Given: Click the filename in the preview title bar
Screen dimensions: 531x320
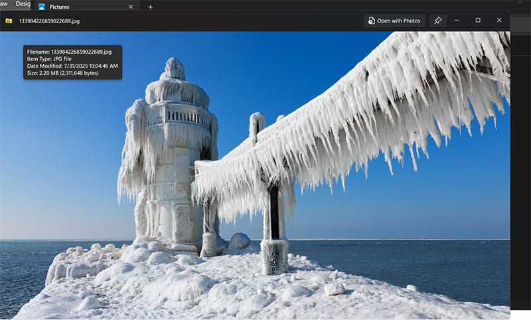Looking at the screenshot, I should pos(50,21).
